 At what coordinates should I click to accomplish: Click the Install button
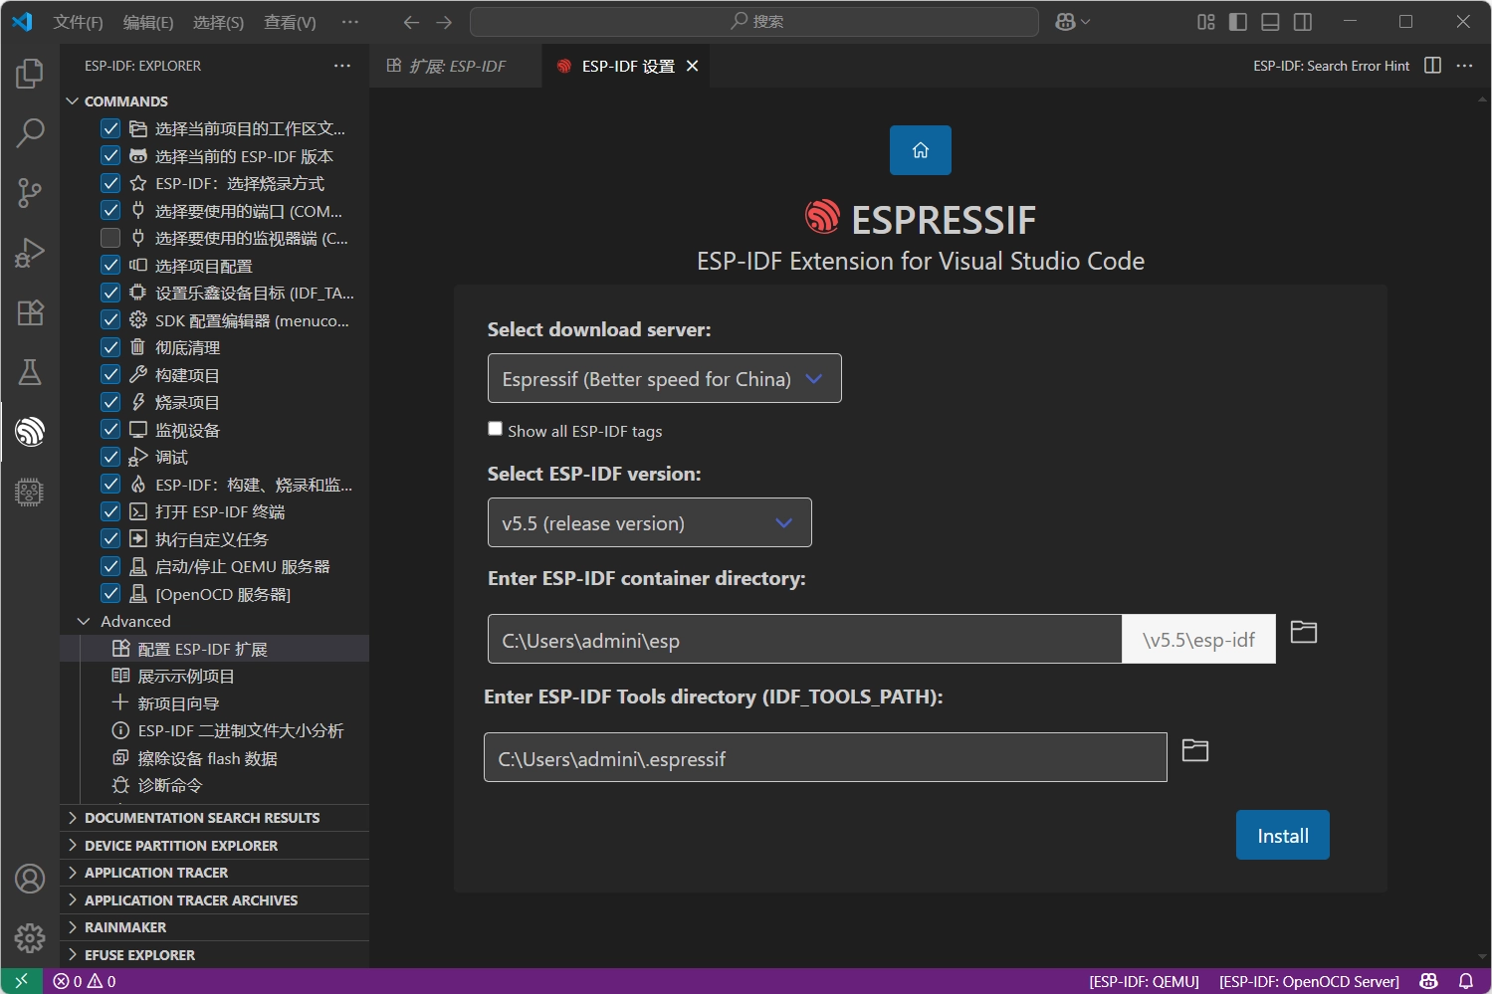point(1282,836)
